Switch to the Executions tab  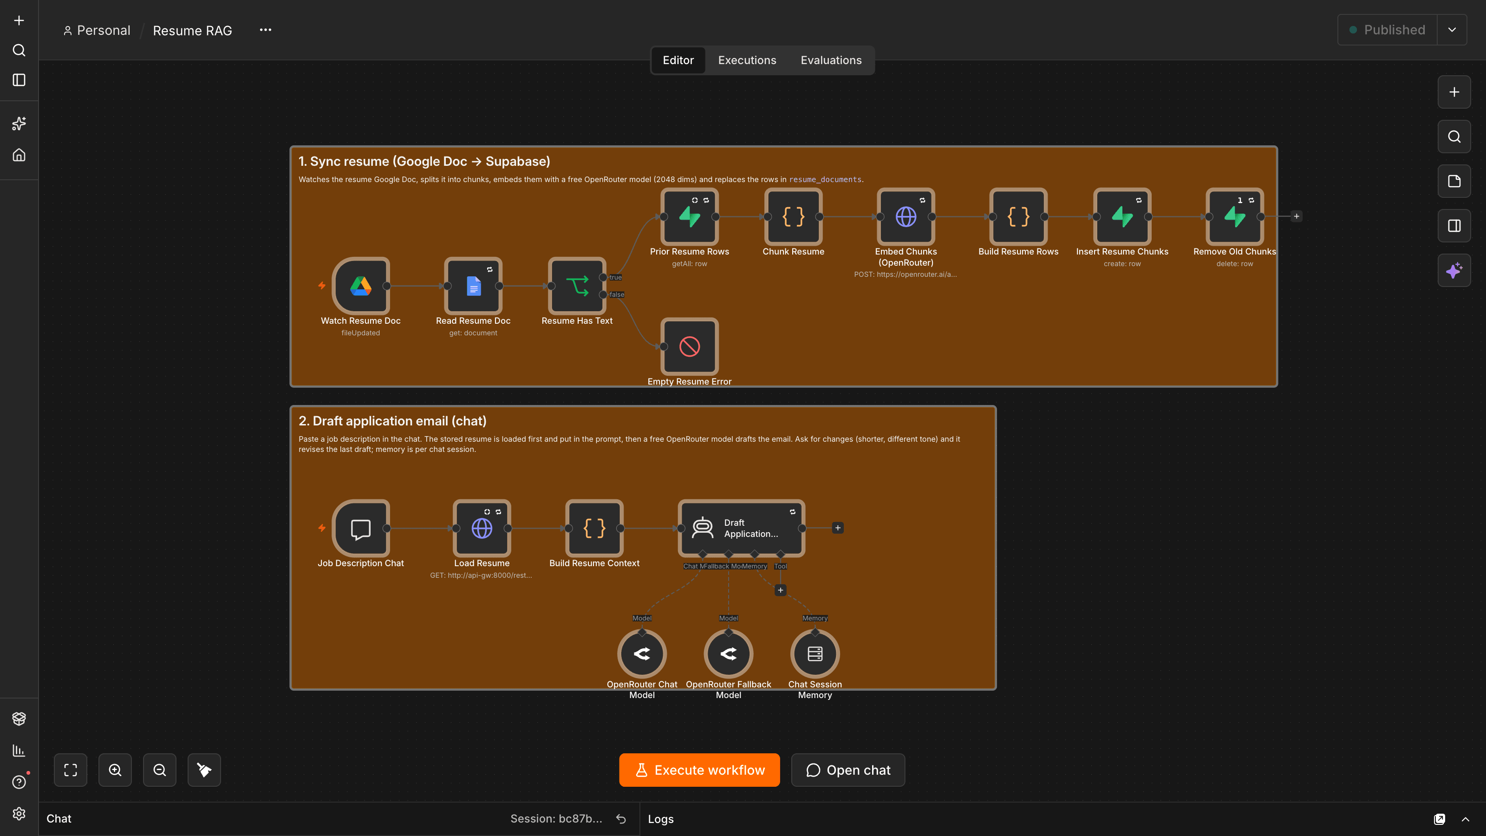click(x=747, y=60)
